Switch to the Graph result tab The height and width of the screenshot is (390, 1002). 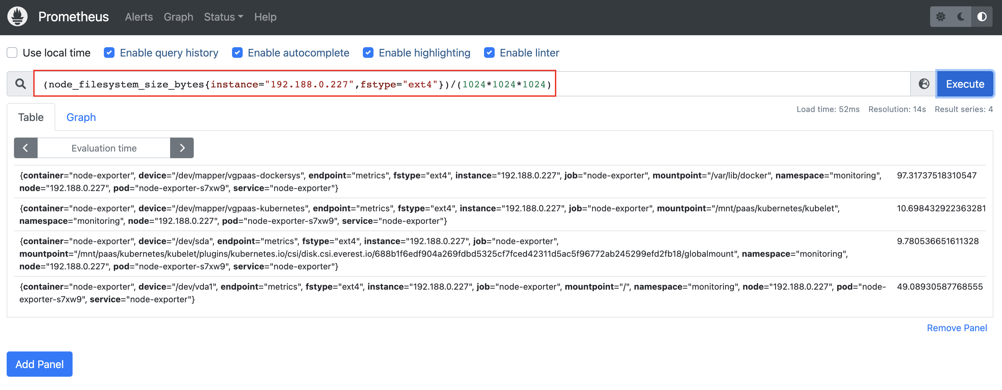[81, 117]
